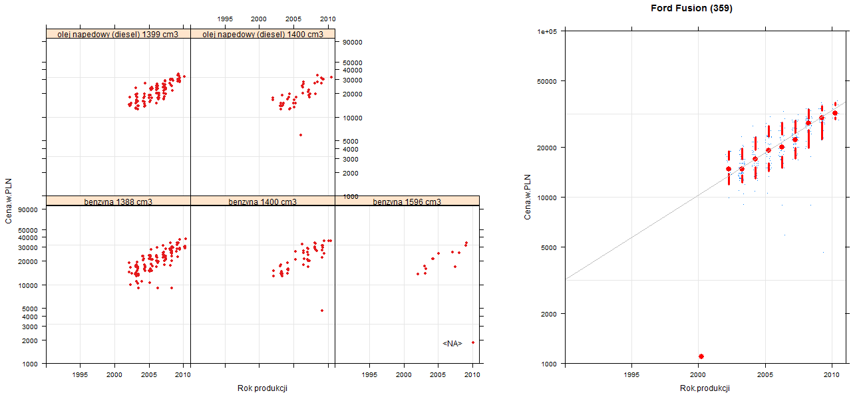Click "30000" on the right axis beside diesel 1400 panel
Image resolution: width=865 pixels, height=399 pixels.
[351, 80]
